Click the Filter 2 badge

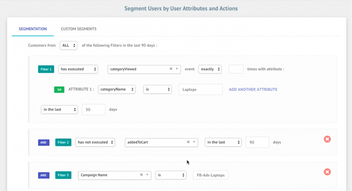click(x=63, y=142)
